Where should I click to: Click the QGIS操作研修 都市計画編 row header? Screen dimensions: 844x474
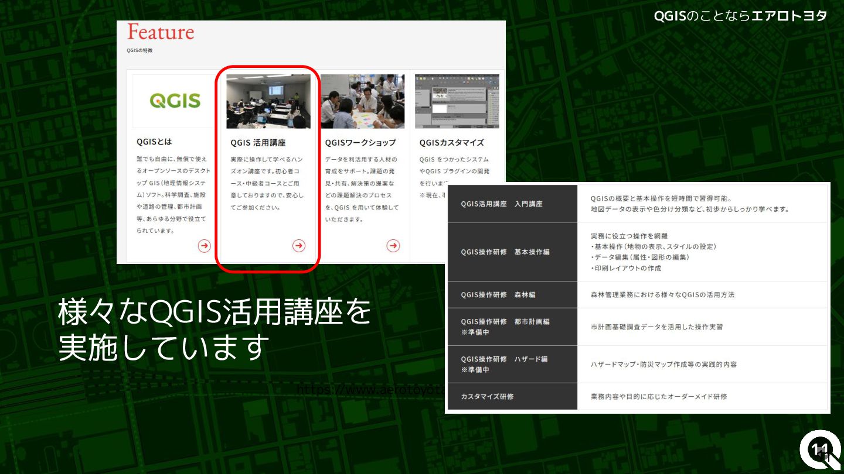(x=513, y=327)
